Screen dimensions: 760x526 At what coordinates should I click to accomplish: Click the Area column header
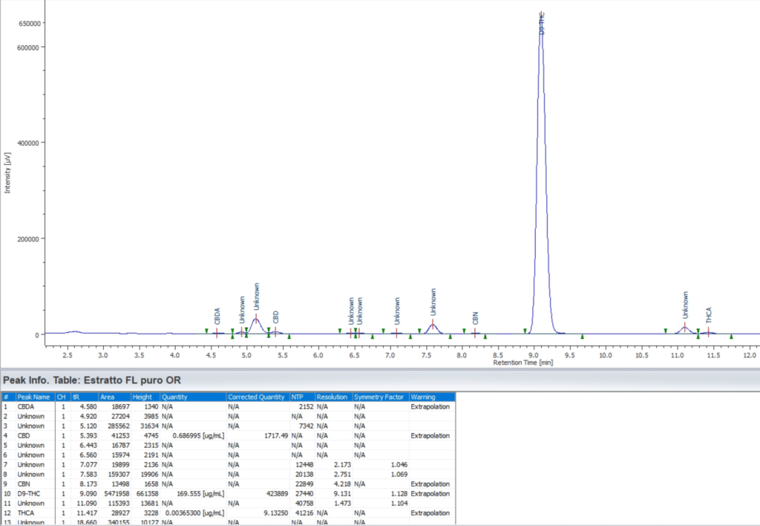pyautogui.click(x=114, y=397)
